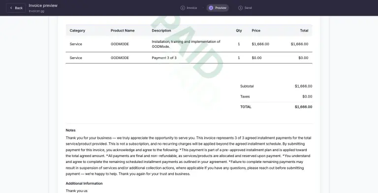Screen dimensions: 378x193
Task: Click the Additional Information heading
Action: [x=84, y=184]
